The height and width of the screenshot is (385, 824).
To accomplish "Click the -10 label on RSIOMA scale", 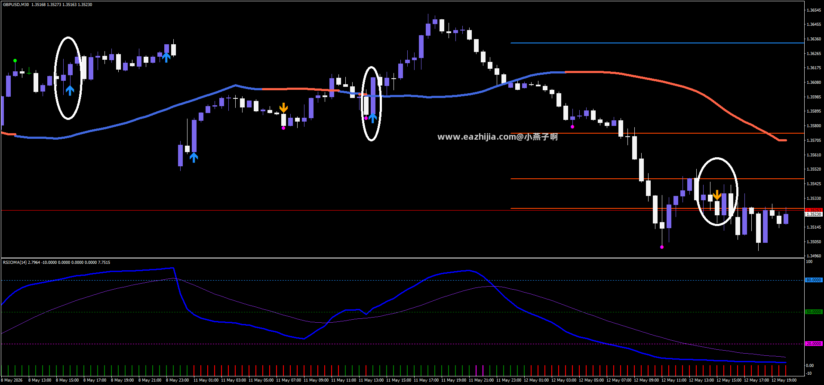I will point(809,373).
